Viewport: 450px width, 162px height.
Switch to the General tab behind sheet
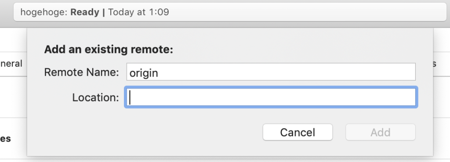click(11, 63)
